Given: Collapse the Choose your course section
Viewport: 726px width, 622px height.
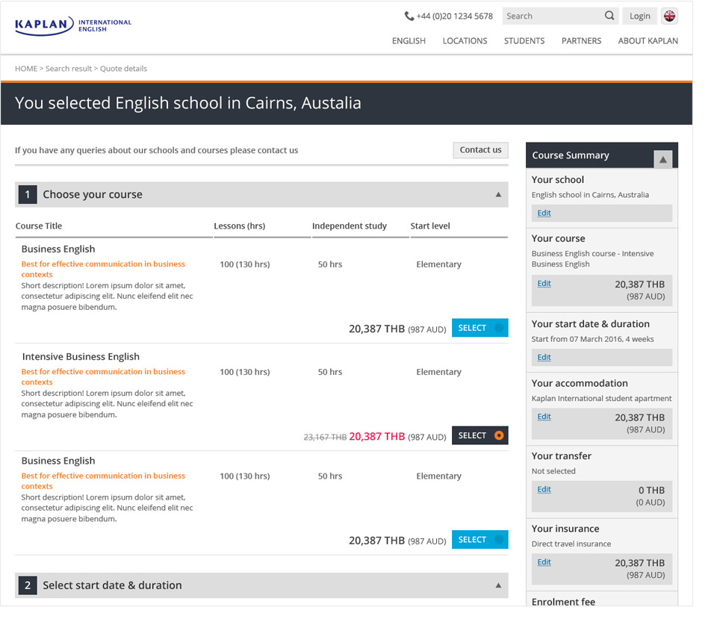Looking at the screenshot, I should click(498, 194).
